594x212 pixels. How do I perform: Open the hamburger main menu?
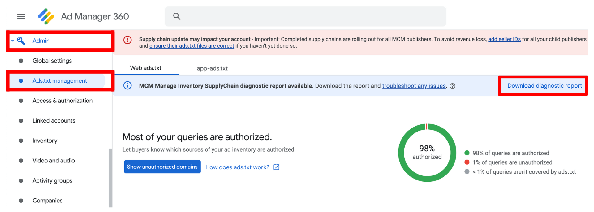click(21, 16)
